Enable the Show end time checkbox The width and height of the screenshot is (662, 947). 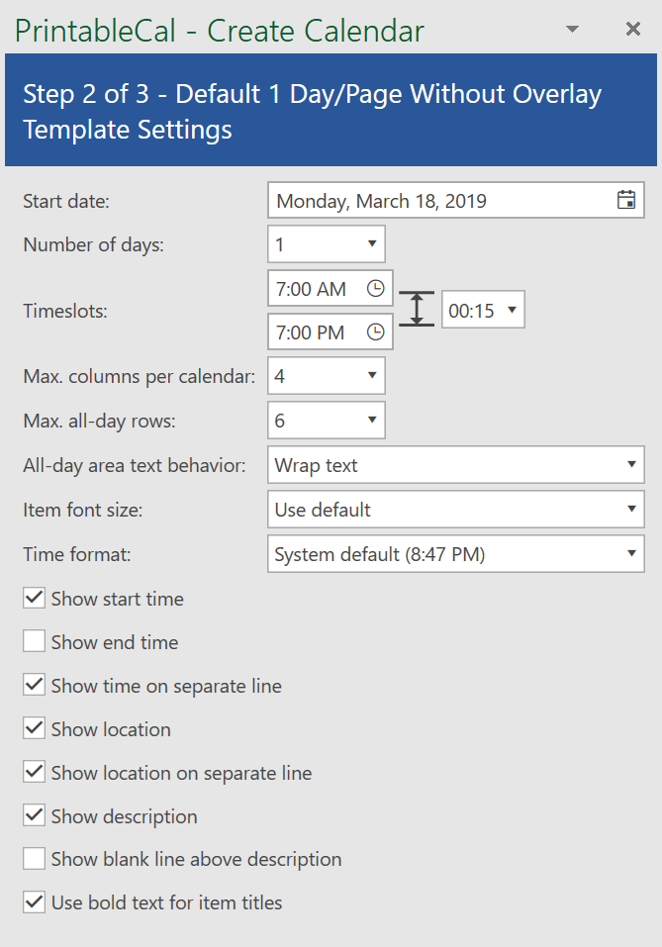(x=34, y=641)
